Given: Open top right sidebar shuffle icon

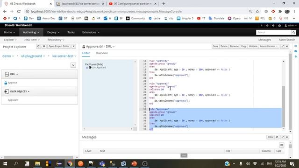Looking at the screenshot, I should click(x=296, y=46).
